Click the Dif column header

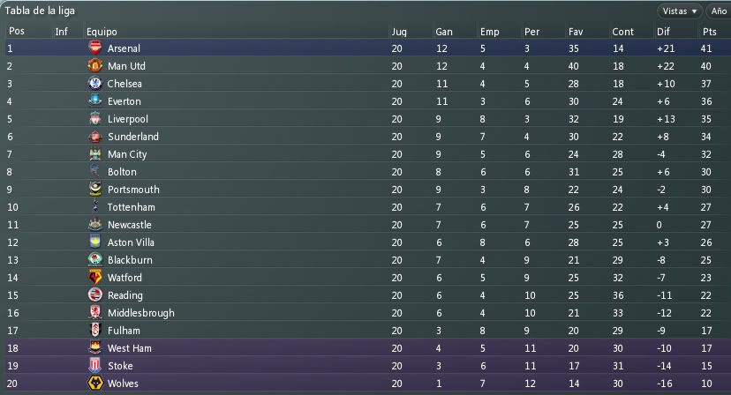click(664, 32)
